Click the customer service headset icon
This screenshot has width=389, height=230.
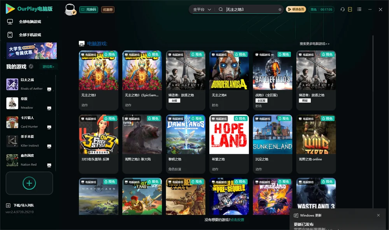(x=342, y=9)
